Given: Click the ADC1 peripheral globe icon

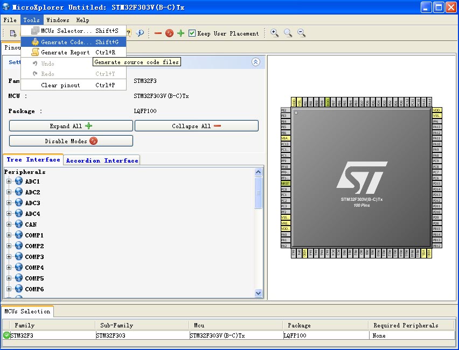Looking at the screenshot, I should pyautogui.click(x=19, y=181).
